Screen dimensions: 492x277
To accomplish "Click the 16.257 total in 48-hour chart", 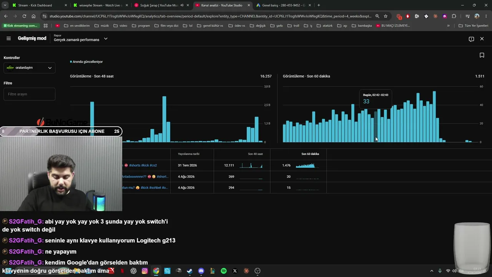I will coord(266,76).
